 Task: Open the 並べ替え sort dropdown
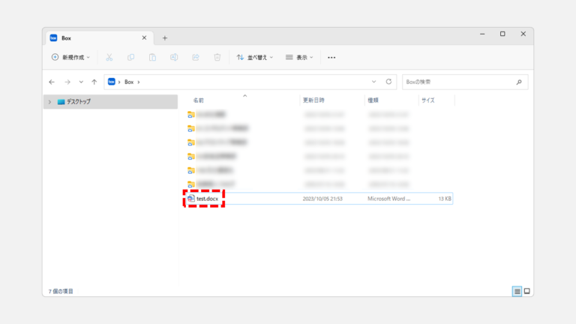click(x=255, y=57)
